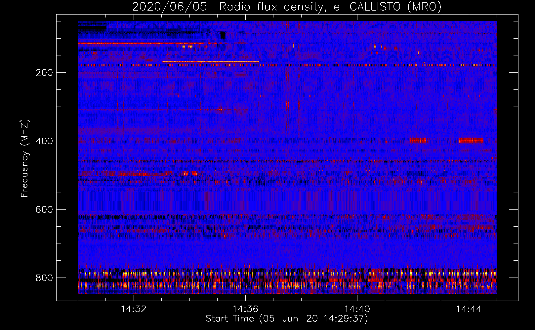Viewport: 535px width, 330px height.
Task: Click the 'Frequency (MHZ)' y-axis label
Action: pyautogui.click(x=24, y=158)
